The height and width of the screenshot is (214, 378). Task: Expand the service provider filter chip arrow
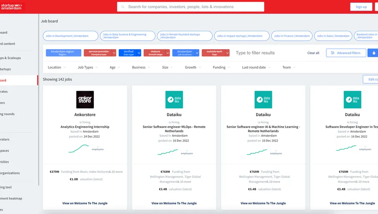[x=114, y=53]
